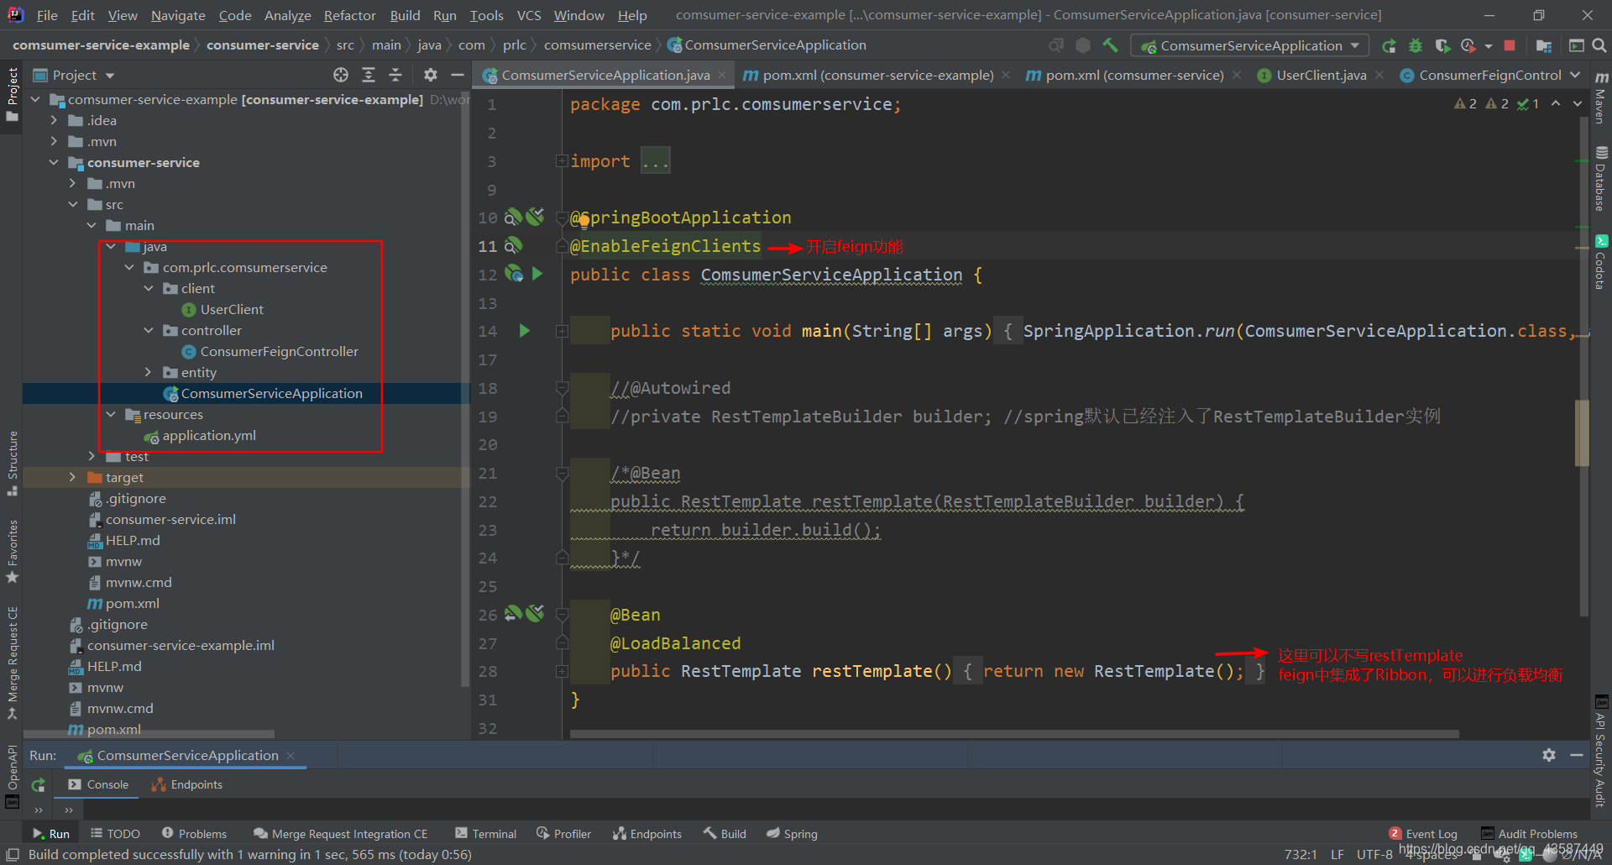Click the Select Opened File locate icon
This screenshot has width=1612, height=865.
340,75
